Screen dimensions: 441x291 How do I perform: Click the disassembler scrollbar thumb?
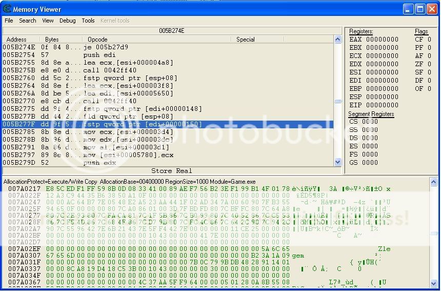click(338, 101)
